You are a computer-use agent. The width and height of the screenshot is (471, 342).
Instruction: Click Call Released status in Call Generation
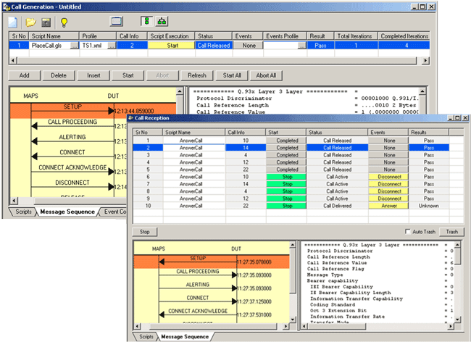pos(214,46)
